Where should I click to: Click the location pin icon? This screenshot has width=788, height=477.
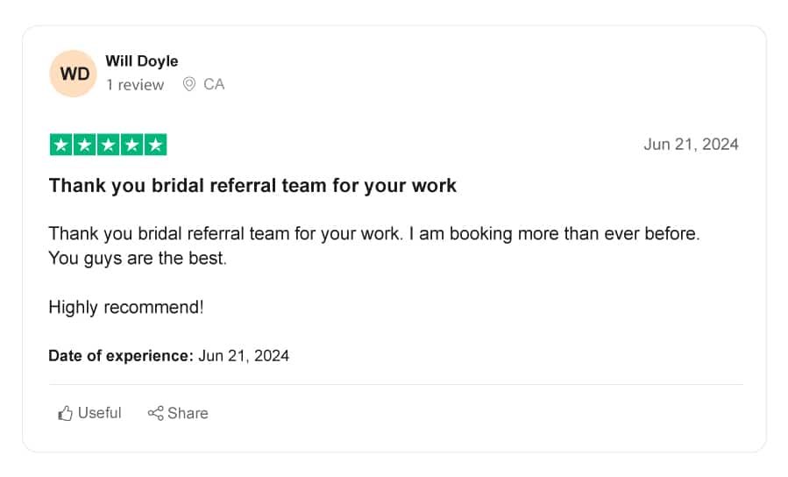tap(189, 84)
